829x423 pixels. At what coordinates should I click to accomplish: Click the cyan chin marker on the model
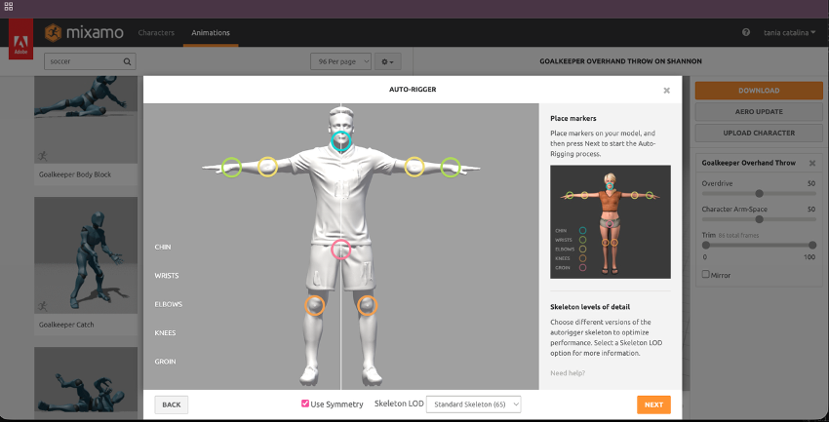coord(341,141)
